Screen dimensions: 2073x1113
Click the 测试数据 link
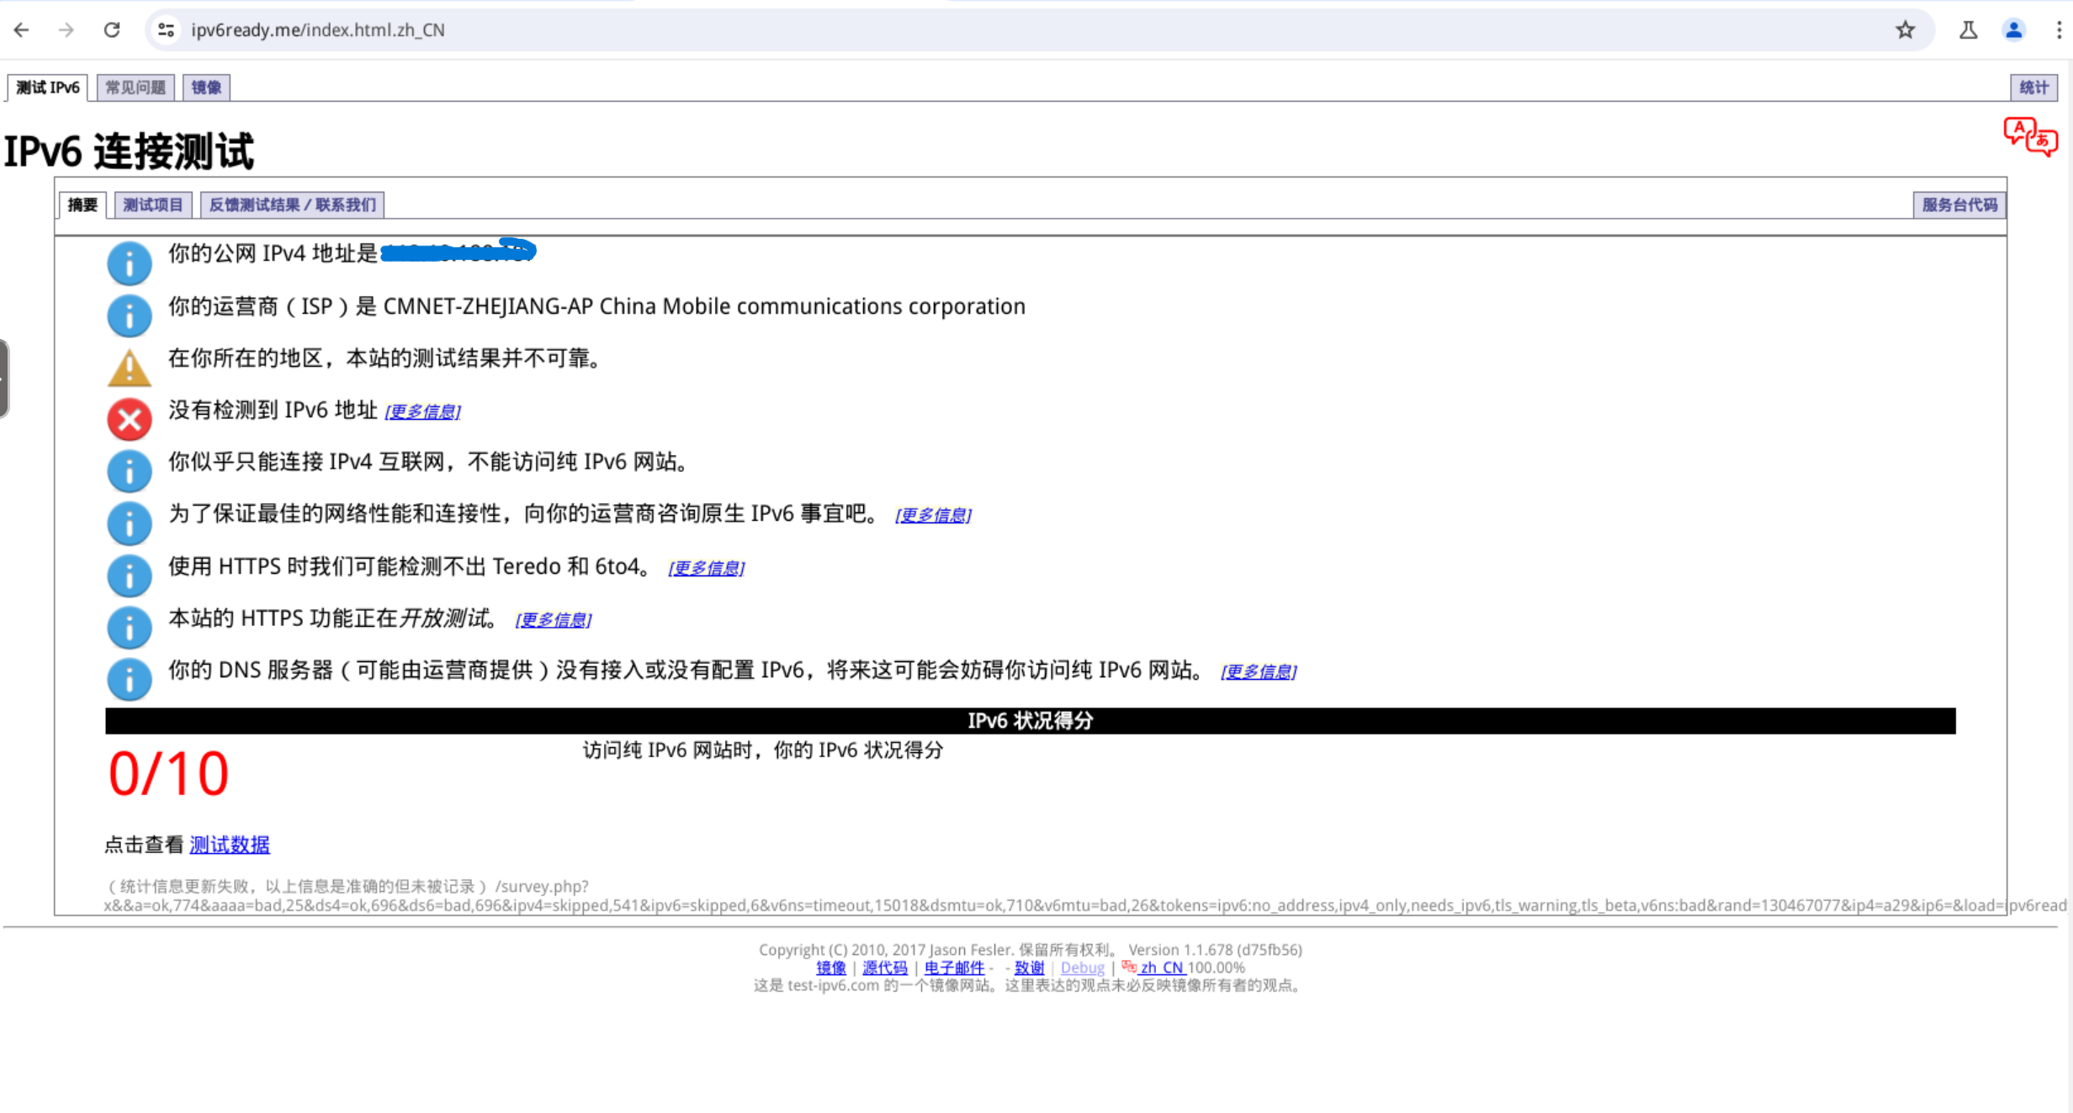click(230, 845)
